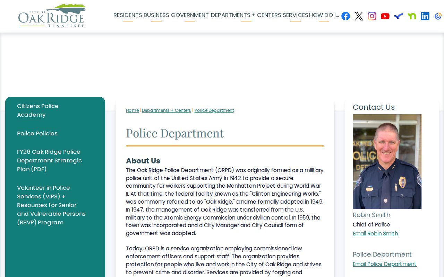This screenshot has width=444, height=277.
Task: Open the Services menu
Action: tap(295, 15)
